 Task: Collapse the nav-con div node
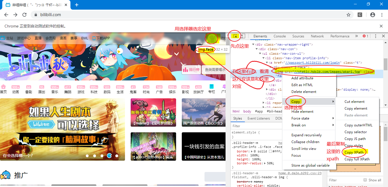click(x=256, y=49)
